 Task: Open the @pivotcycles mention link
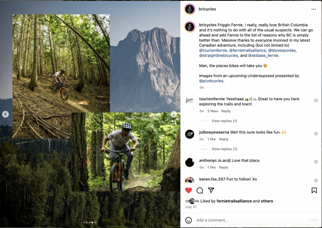211,81
